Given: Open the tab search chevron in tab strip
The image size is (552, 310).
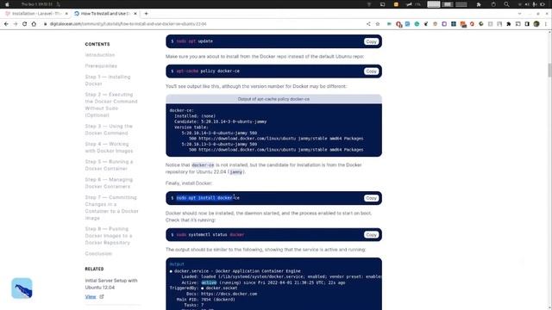Looking at the screenshot, I should click(x=519, y=14).
